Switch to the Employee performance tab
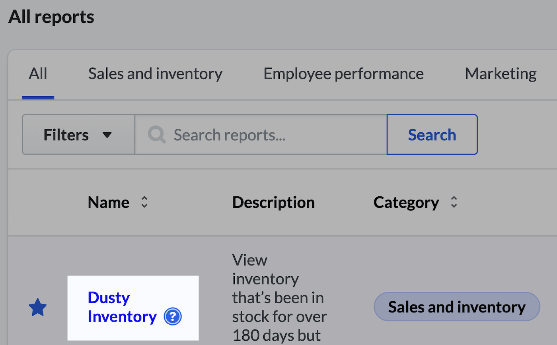 [343, 74]
